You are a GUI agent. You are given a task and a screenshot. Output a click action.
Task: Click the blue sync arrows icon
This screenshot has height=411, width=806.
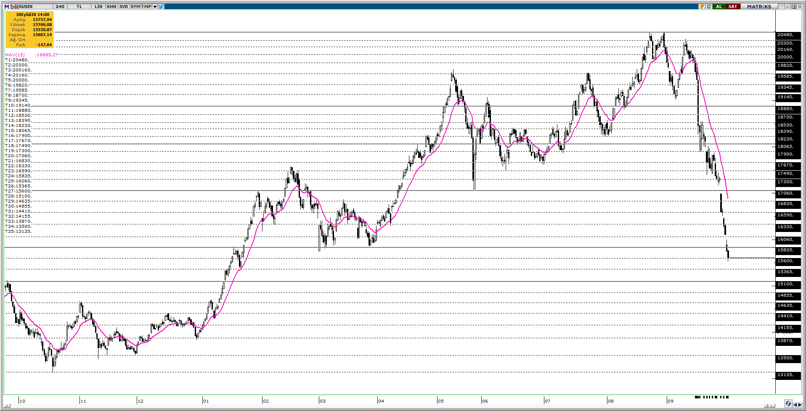click(x=788, y=403)
